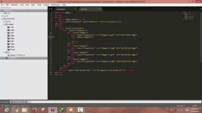Open the View menu
The height and width of the screenshot is (113, 202).
27,5
